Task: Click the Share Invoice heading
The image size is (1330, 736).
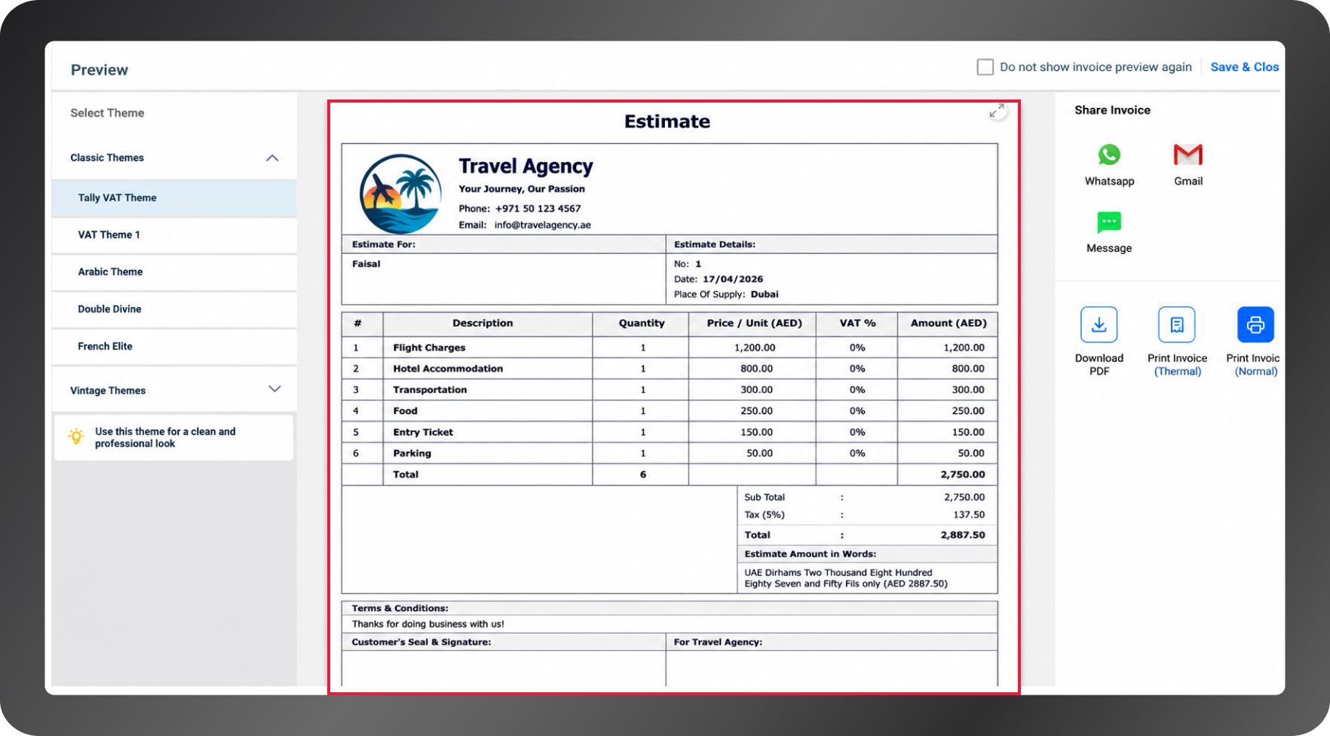Action: click(1112, 110)
